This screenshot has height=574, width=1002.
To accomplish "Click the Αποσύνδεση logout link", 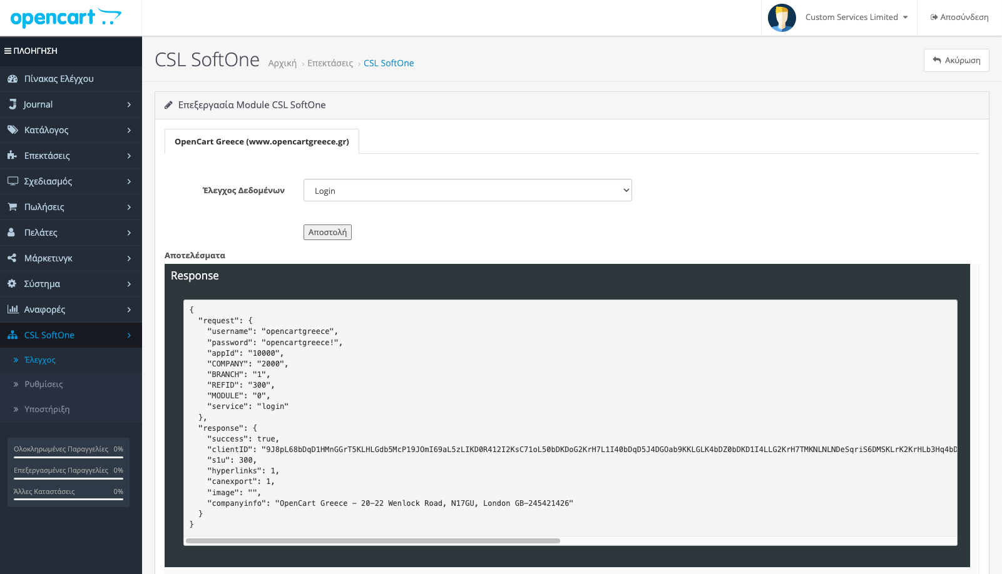I will tap(959, 18).
